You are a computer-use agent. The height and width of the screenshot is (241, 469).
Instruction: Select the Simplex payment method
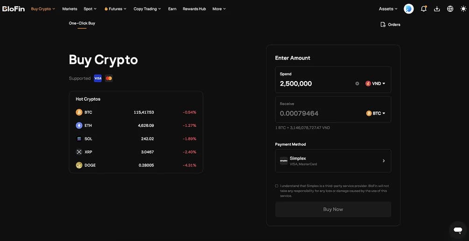[333, 161]
